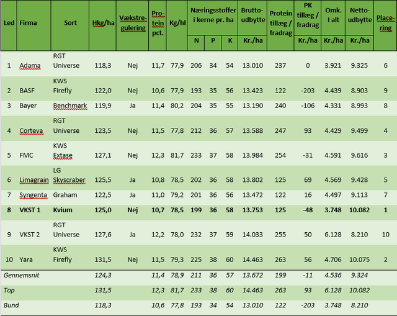Select the Limagrain firm cell
Viewport: 397px width, 316px height.
tap(35, 180)
